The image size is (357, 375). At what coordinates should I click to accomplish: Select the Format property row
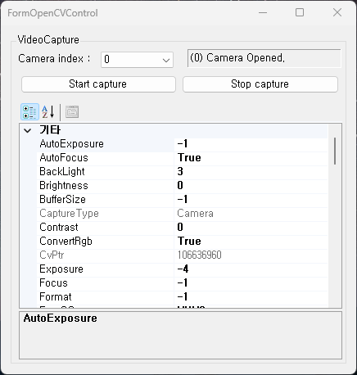point(182,297)
